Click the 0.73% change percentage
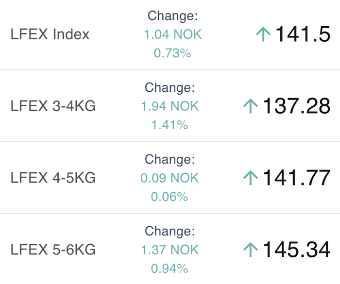 pos(172,53)
